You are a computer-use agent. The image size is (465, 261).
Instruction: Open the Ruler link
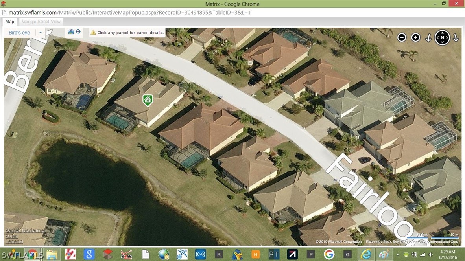pos(12,236)
